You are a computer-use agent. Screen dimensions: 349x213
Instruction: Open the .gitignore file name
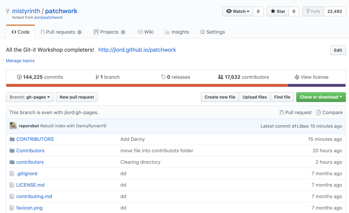click(x=27, y=173)
